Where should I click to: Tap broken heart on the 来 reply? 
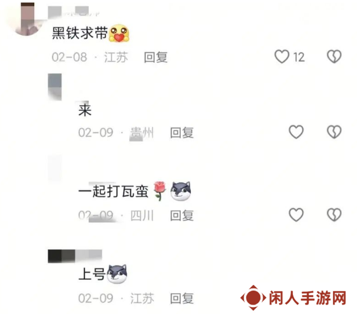pos(334,132)
